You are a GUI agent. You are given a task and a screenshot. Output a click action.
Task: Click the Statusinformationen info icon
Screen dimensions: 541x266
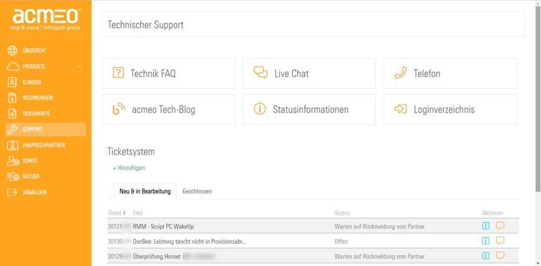pyautogui.click(x=260, y=109)
